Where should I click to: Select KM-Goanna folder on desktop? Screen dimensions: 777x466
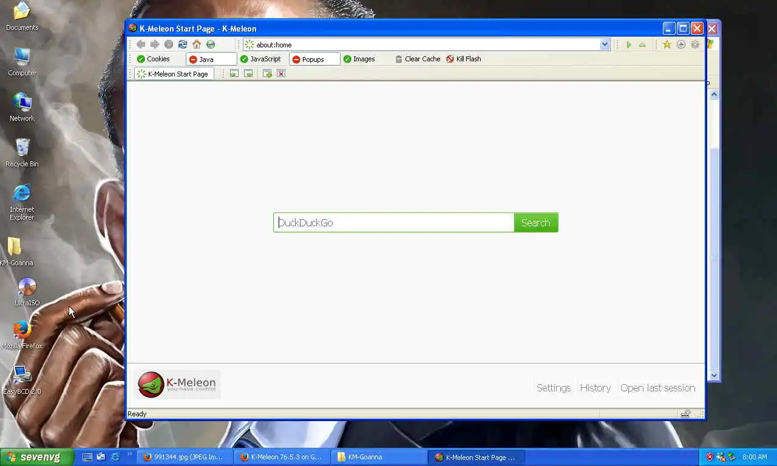pyautogui.click(x=15, y=251)
